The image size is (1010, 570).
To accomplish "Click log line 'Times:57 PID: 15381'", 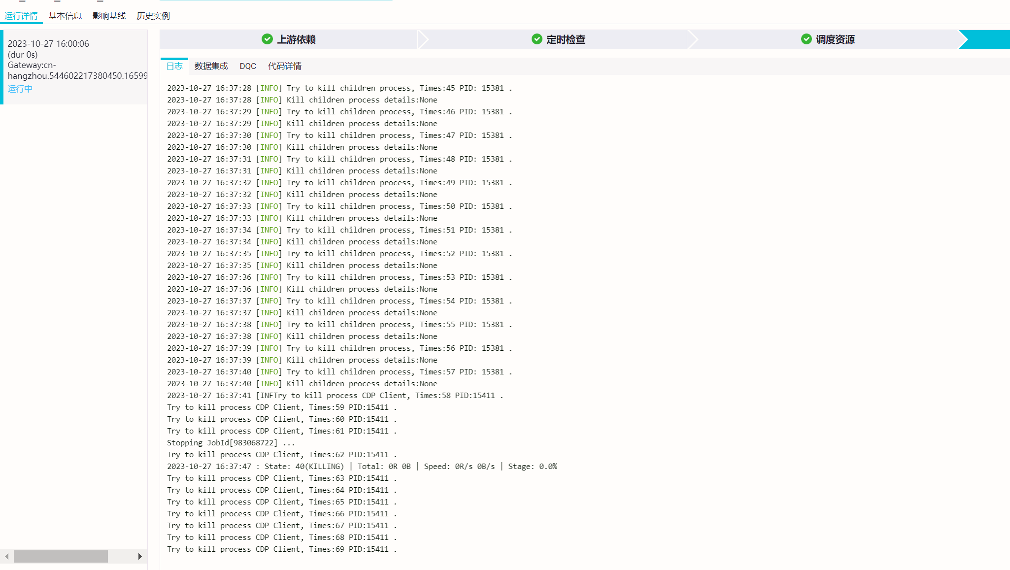I will click(x=339, y=371).
